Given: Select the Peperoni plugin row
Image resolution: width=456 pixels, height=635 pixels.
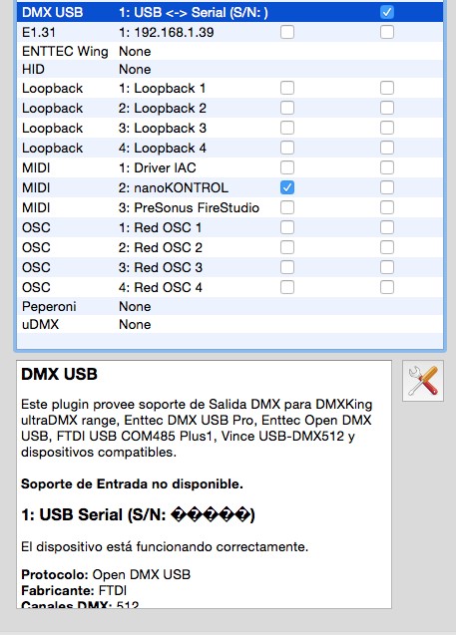Looking at the screenshot, I should (229, 307).
